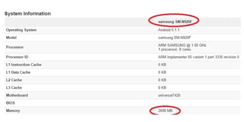
Task: Click the Motherboard row label
Action: click(17, 95)
